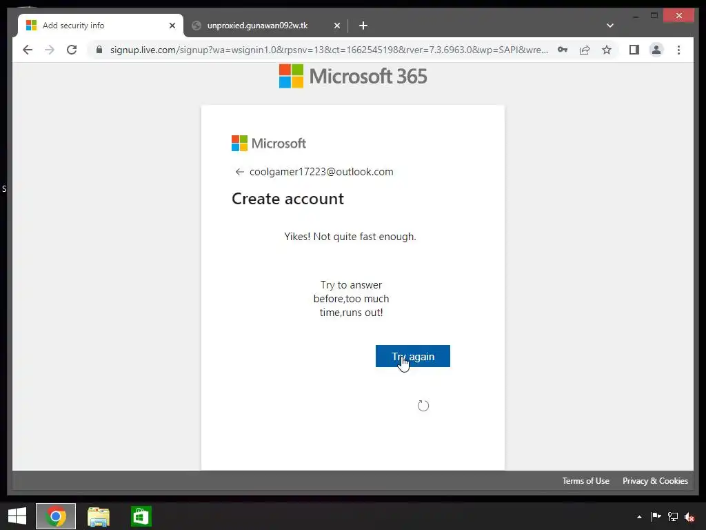Click the Chrome taskbar icon
The height and width of the screenshot is (530, 706).
pyautogui.click(x=56, y=516)
